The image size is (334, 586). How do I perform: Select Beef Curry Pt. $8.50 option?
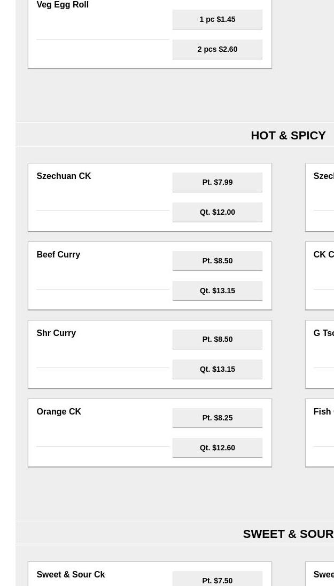coord(217,261)
